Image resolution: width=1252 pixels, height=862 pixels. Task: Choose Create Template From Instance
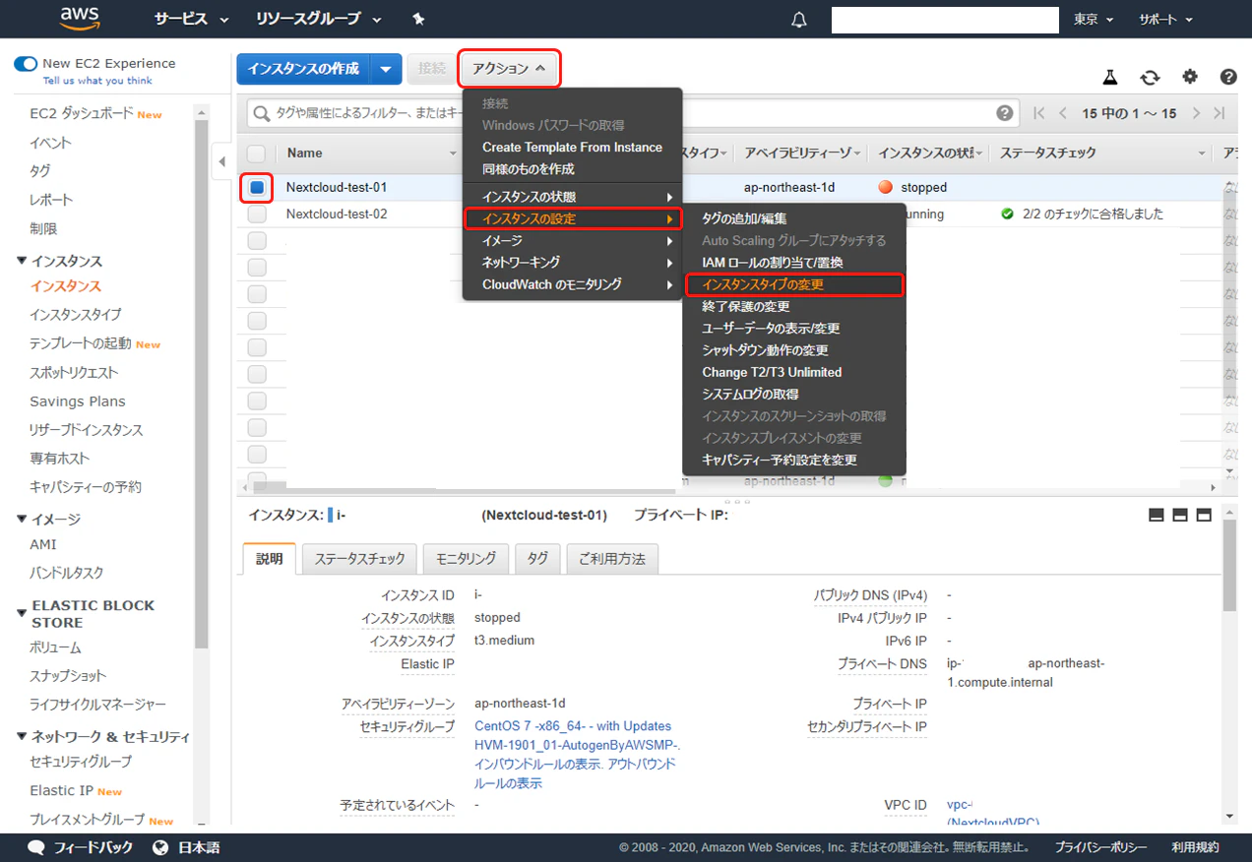tap(573, 147)
